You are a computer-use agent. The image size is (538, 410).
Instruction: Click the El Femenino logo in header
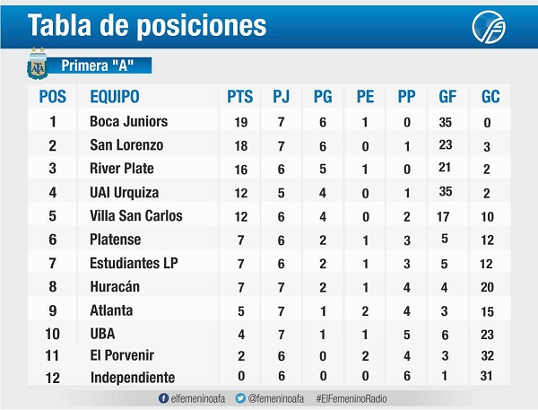tap(490, 26)
